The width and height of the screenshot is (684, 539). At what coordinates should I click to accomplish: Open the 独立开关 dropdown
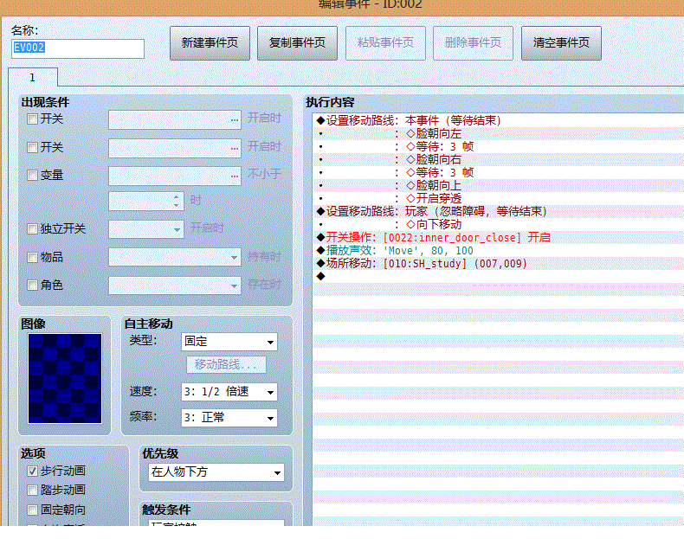click(146, 229)
